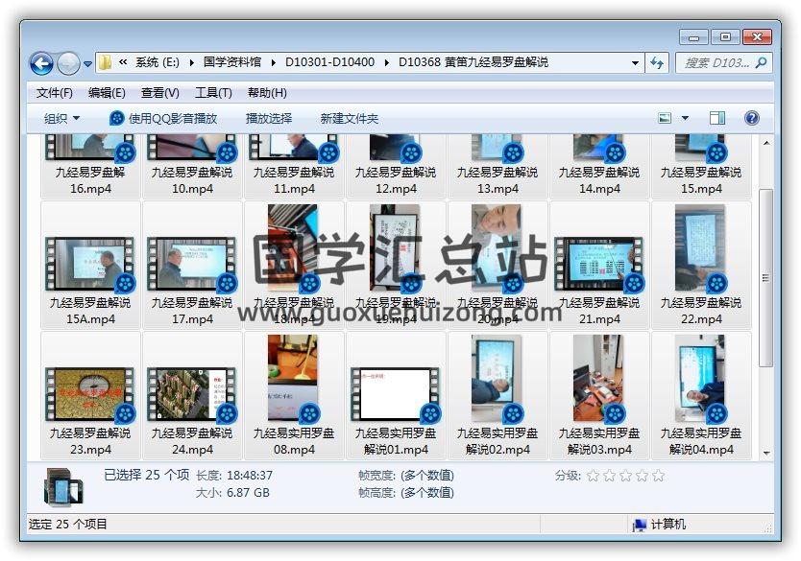This screenshot has height=561, width=801.
Task: Select 九经易实用罗盘解说01.mp4 file icon
Action: pyautogui.click(x=396, y=394)
